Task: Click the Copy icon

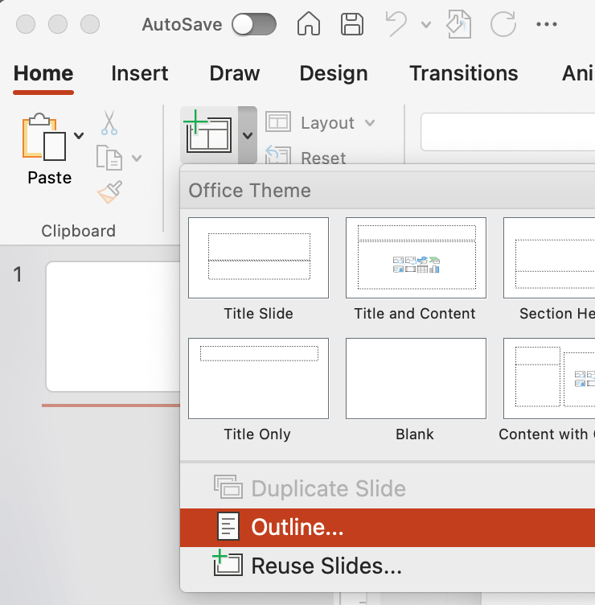Action: (109, 158)
